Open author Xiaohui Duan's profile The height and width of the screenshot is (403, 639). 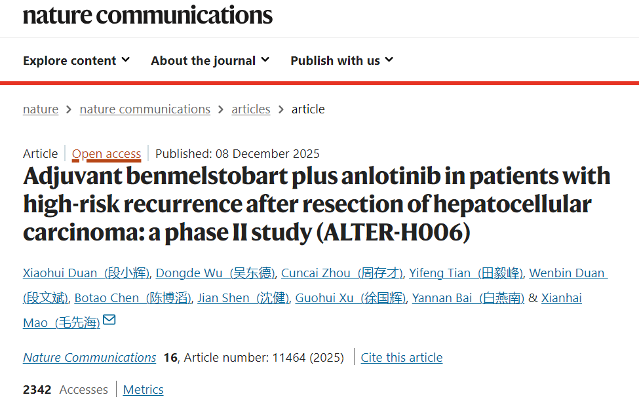tap(86, 273)
